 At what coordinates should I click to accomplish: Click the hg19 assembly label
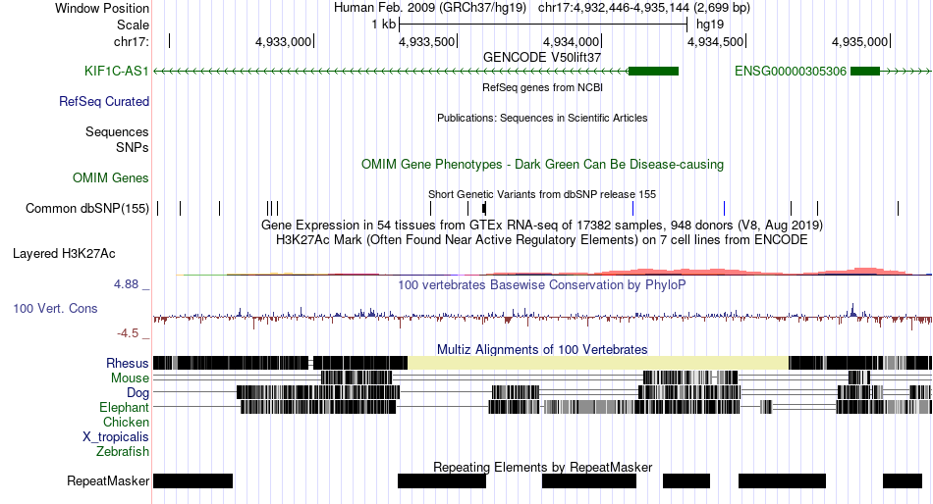pyautogui.click(x=710, y=25)
